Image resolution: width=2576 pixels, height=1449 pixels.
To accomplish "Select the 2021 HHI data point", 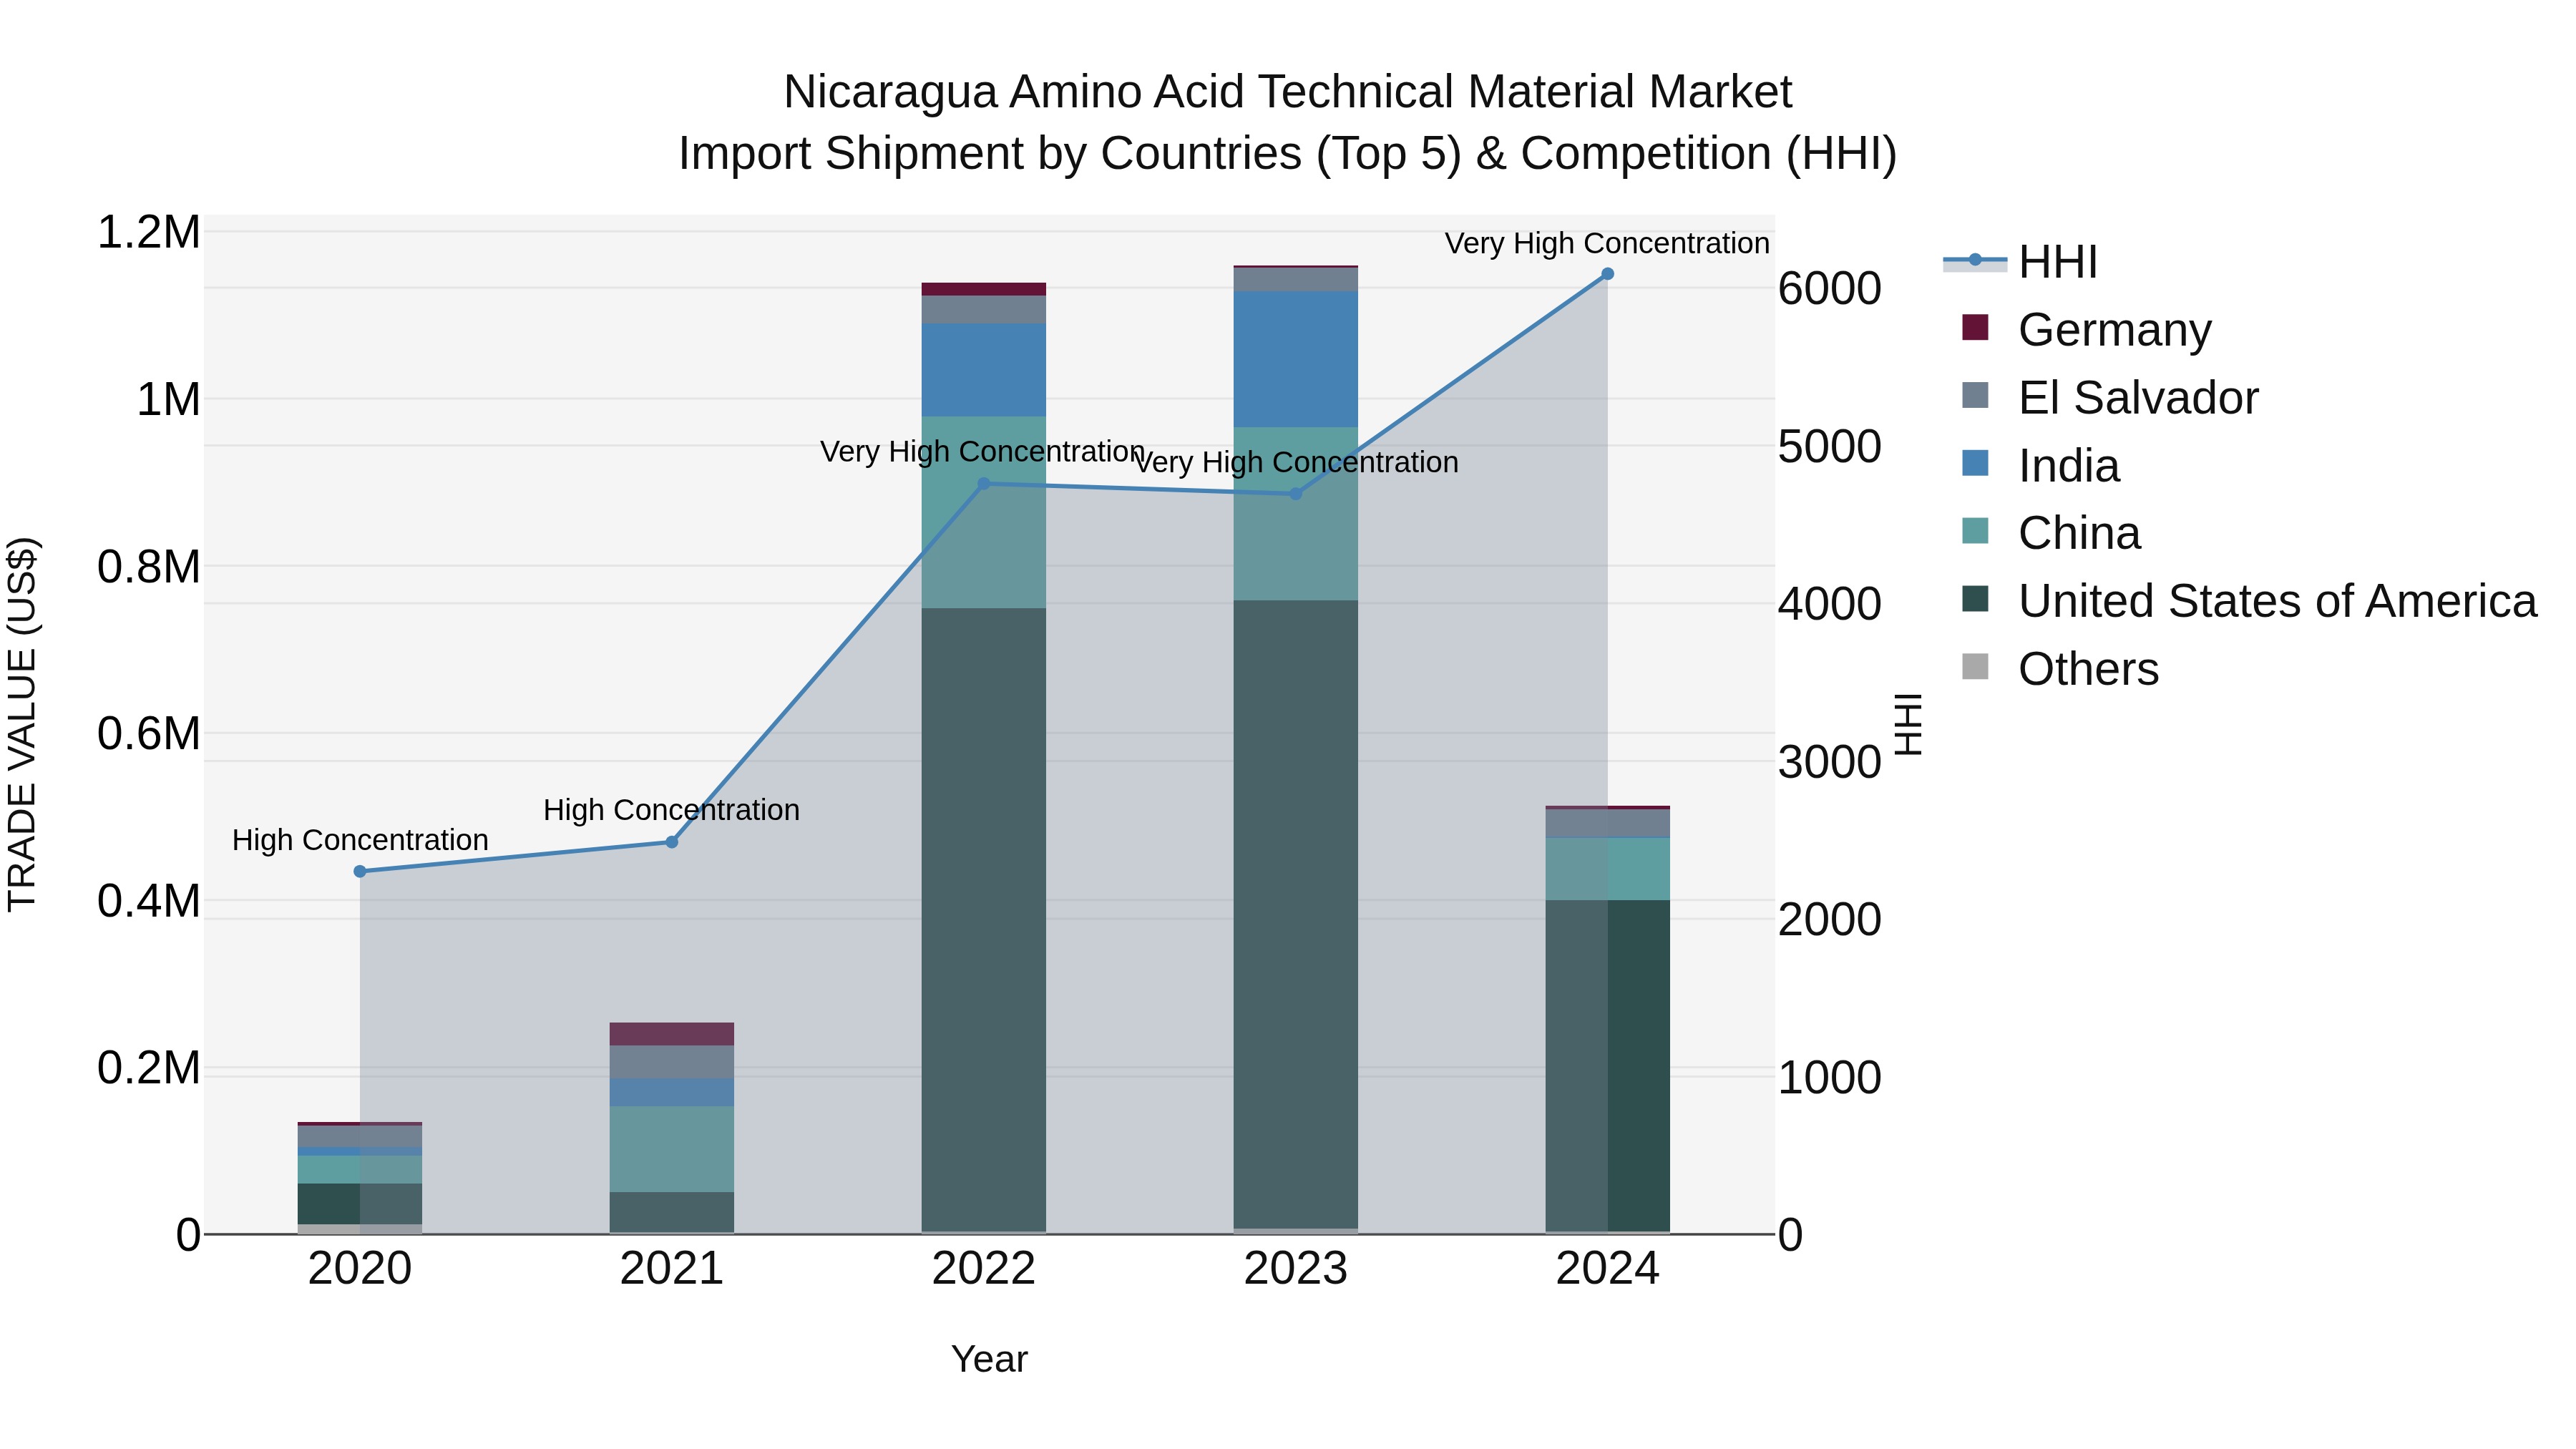I will click(672, 842).
